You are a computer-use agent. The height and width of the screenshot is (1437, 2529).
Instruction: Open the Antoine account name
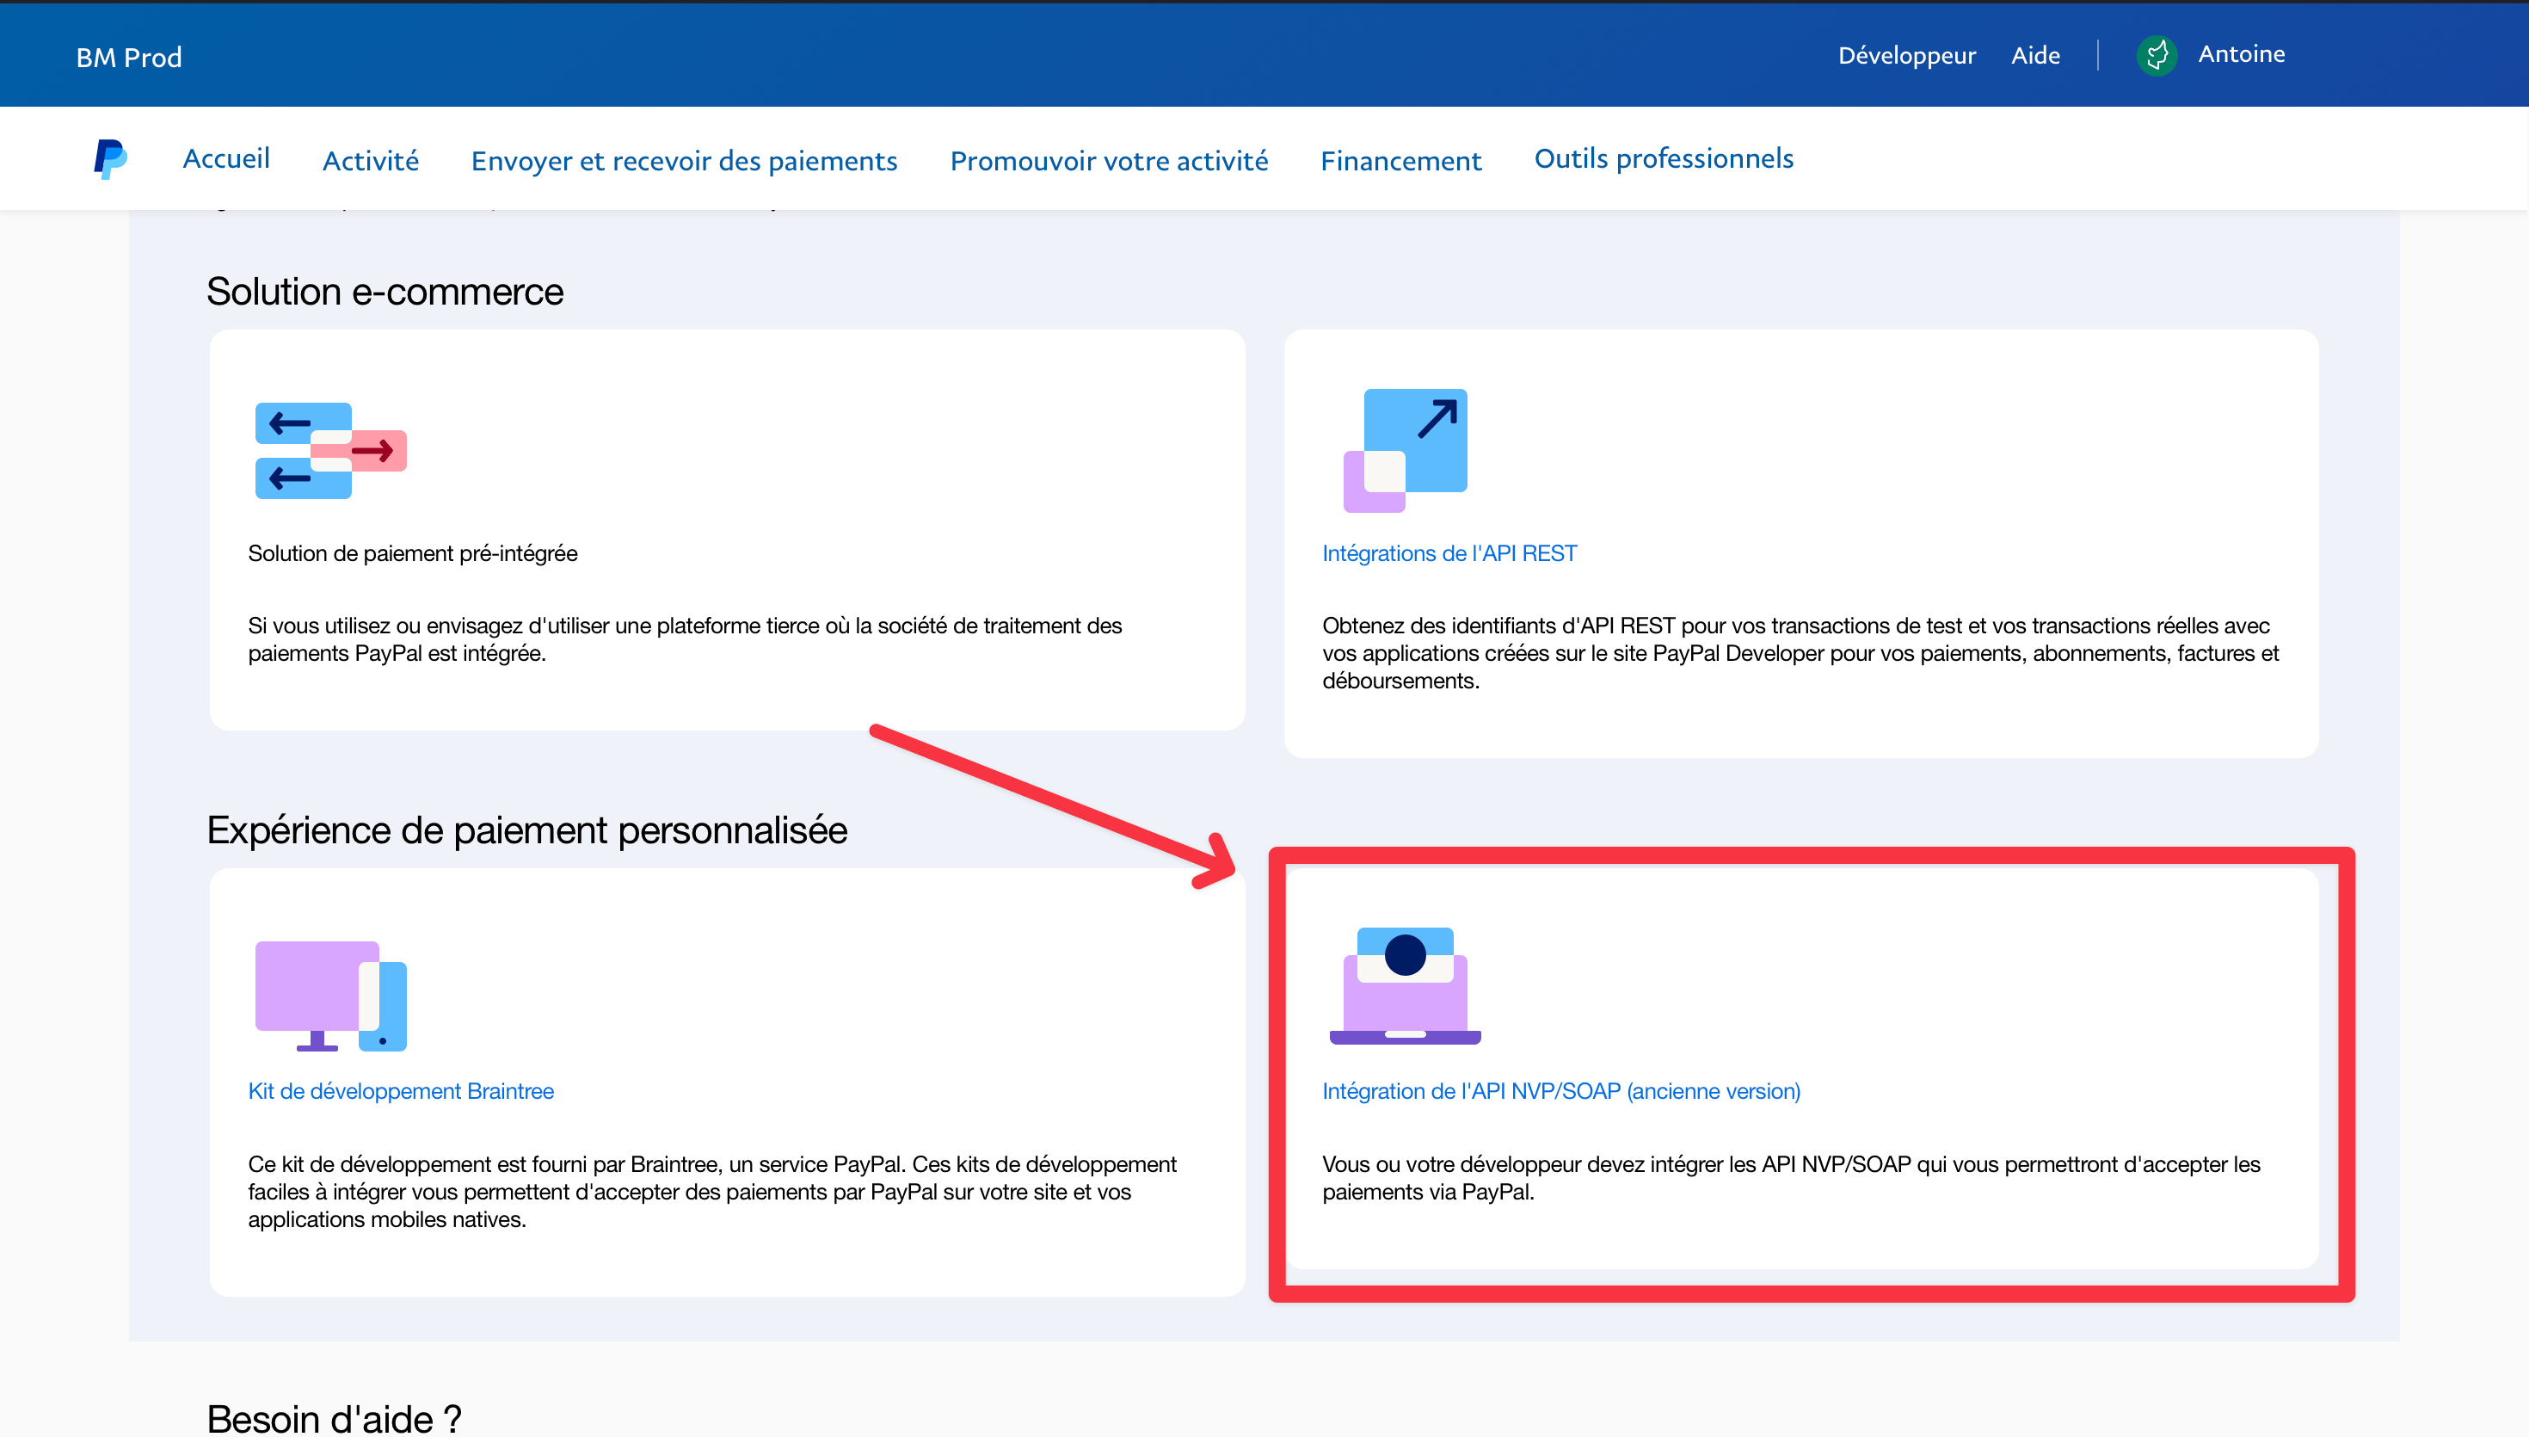coord(2240,54)
